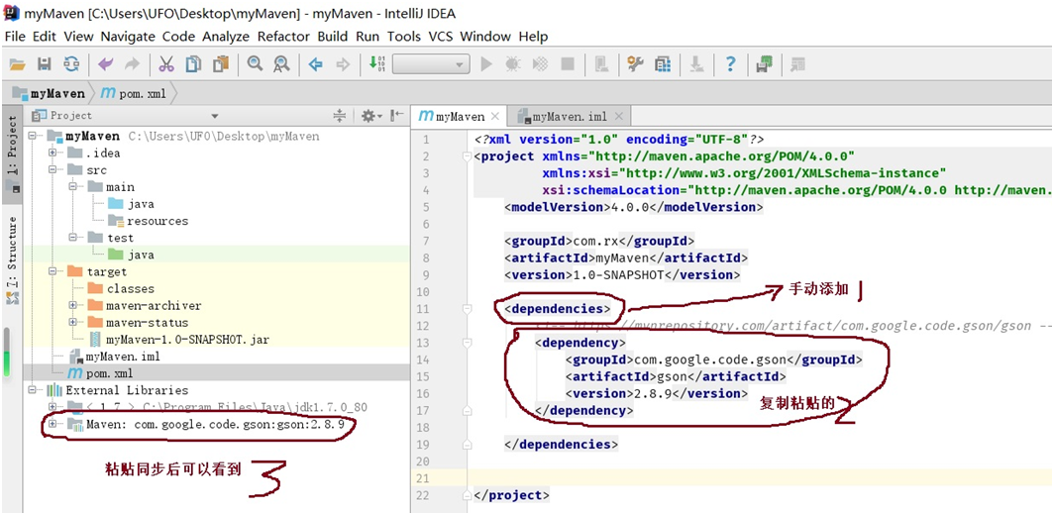
Task: Open the Navigate menu
Action: point(128,37)
